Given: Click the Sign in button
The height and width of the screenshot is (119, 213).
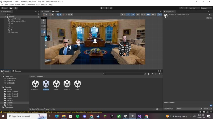Looking at the screenshot, I should pos(5,8).
